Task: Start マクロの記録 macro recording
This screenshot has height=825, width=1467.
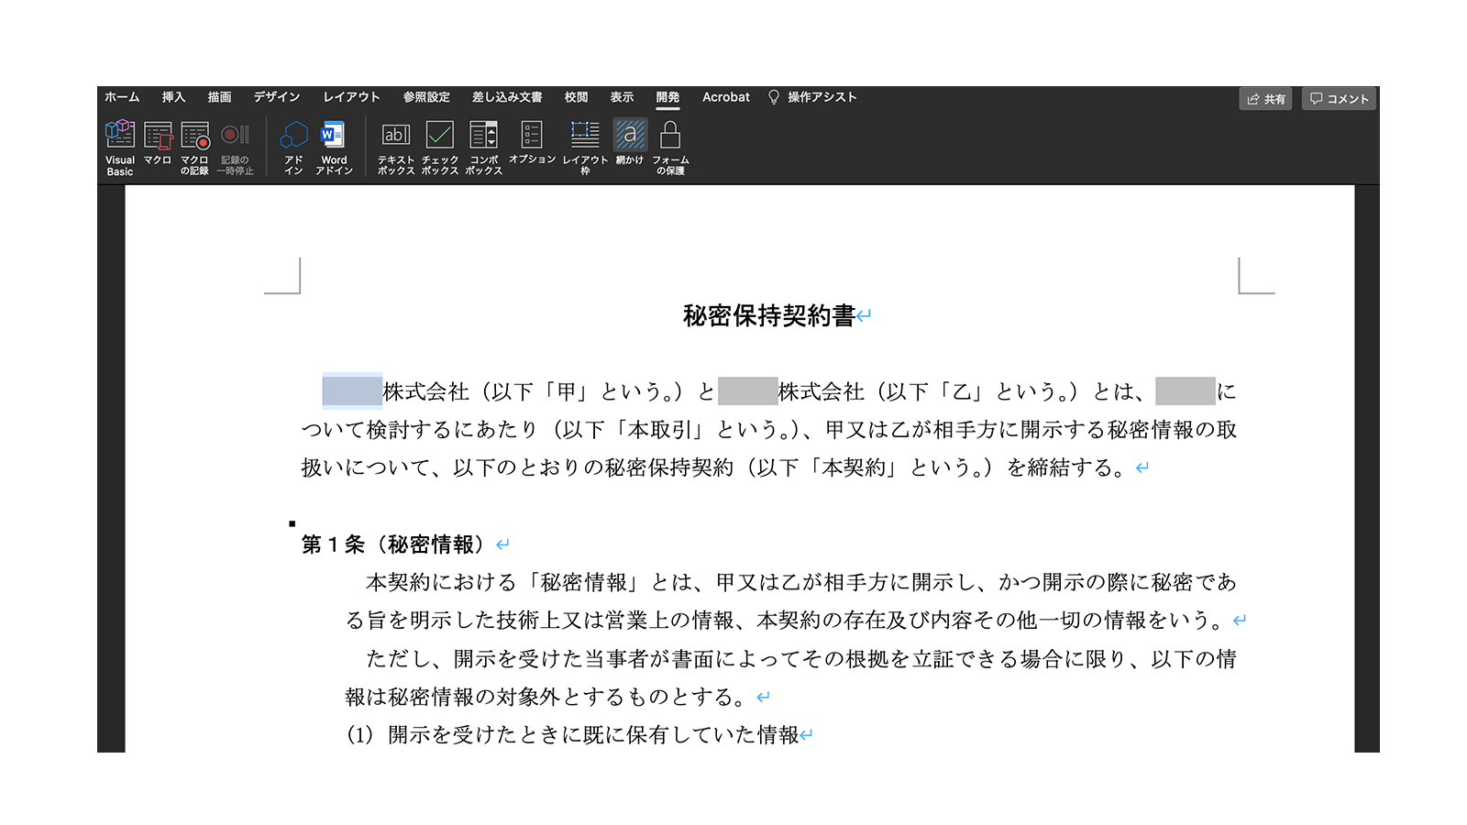Action: tap(194, 147)
